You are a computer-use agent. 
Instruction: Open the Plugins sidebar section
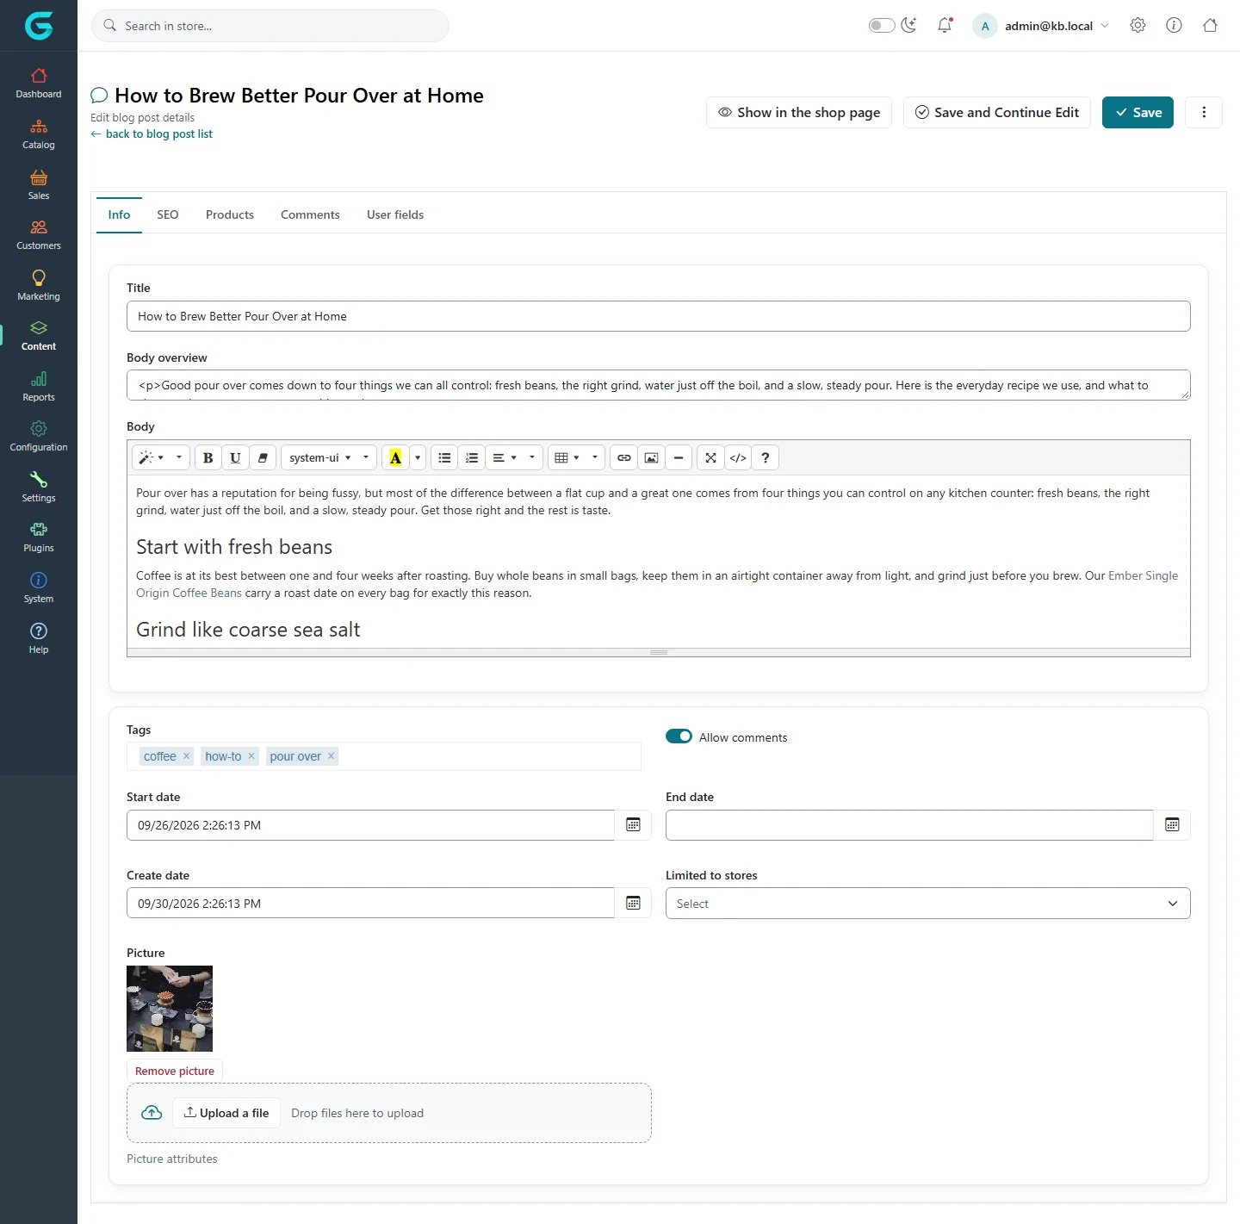[39, 537]
